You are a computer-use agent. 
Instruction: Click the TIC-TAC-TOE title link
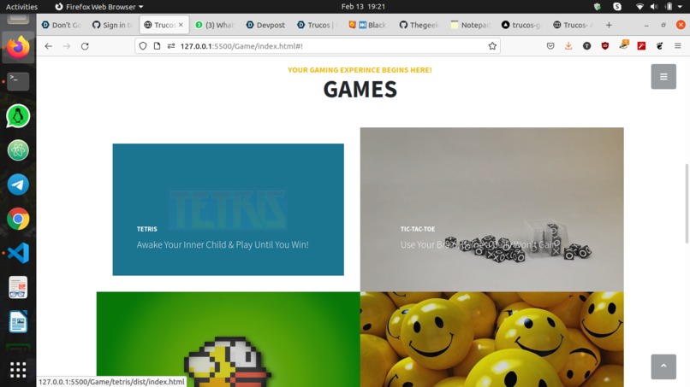(x=418, y=229)
